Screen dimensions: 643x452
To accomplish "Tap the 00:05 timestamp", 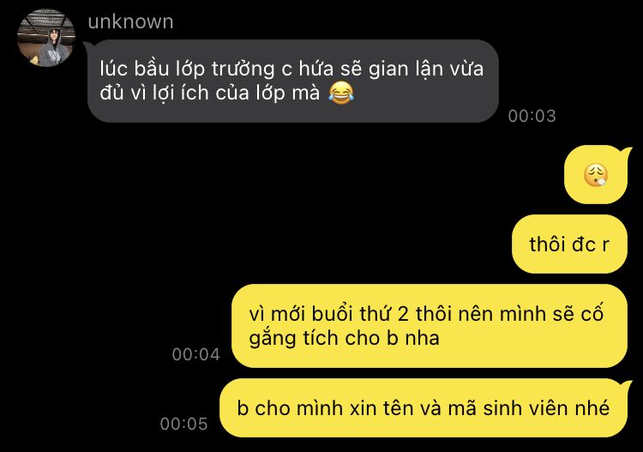I will point(183,424).
